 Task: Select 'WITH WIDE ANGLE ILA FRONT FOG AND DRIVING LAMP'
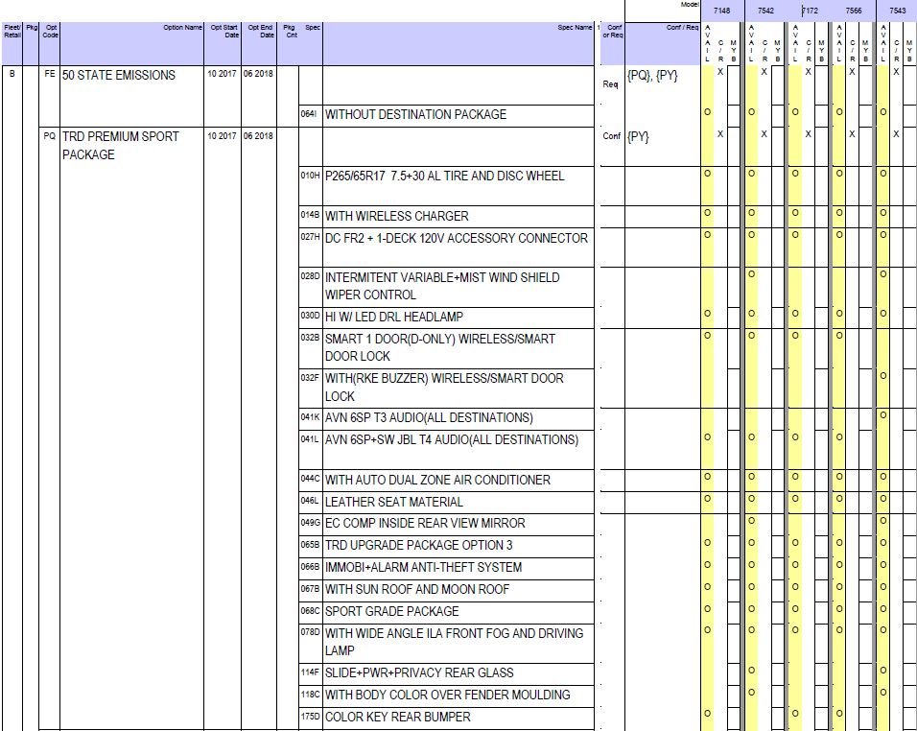pos(455,642)
